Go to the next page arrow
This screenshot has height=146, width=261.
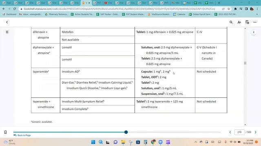click(x=256, y=132)
